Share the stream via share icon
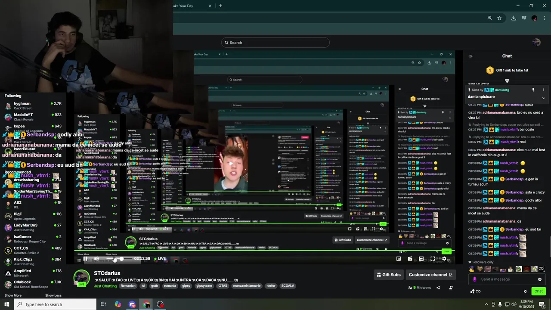Viewport: 551px width, 310px height. [x=438, y=288]
